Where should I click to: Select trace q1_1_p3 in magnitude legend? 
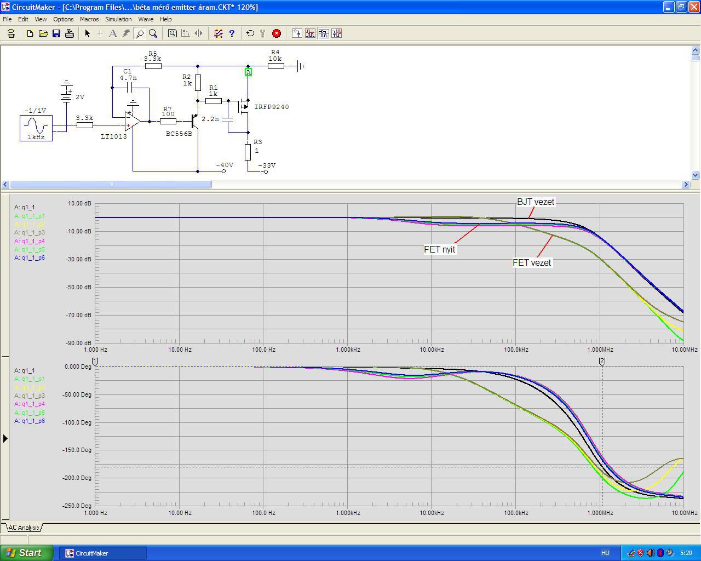[30, 233]
